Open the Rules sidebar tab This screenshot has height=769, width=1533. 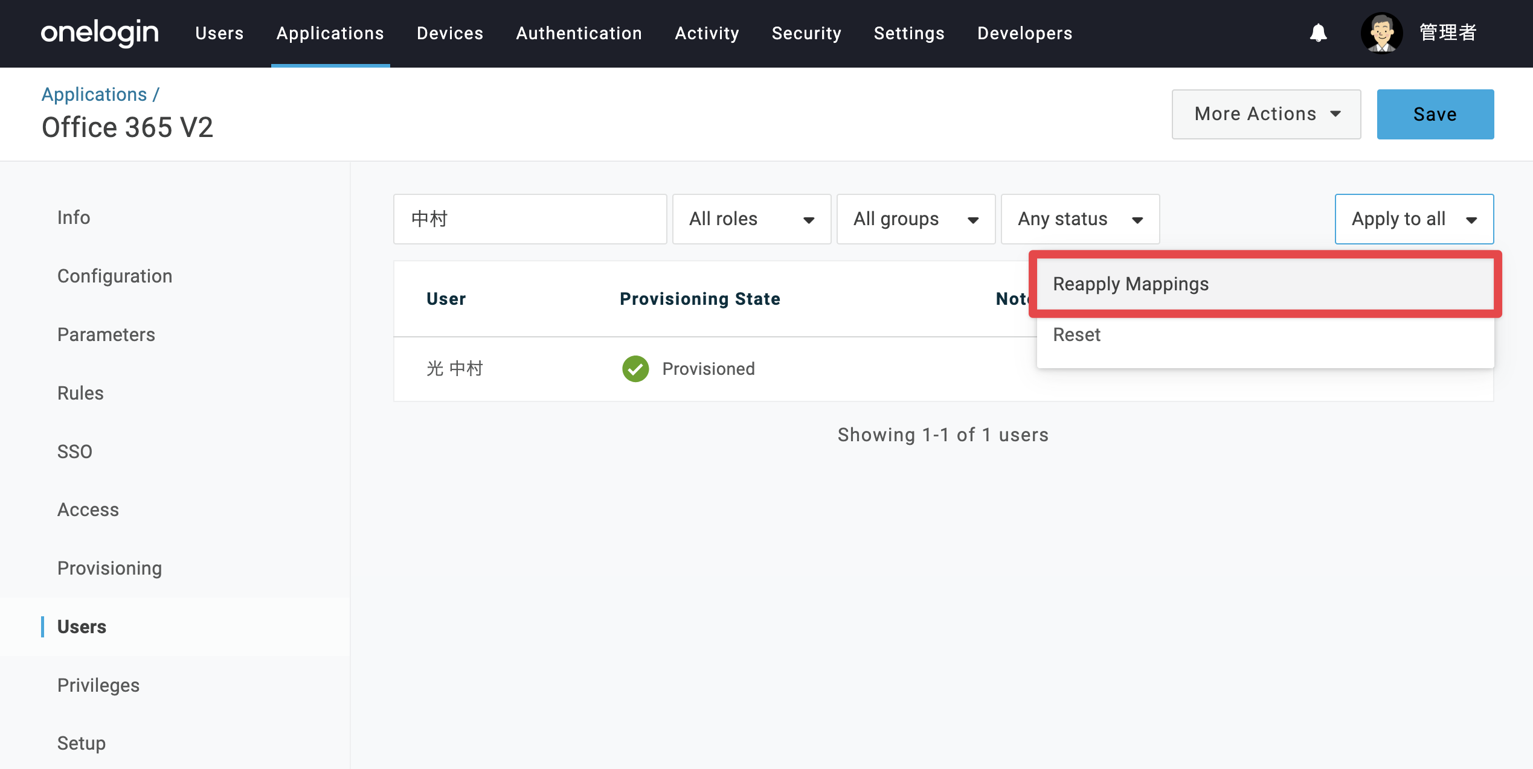(80, 393)
